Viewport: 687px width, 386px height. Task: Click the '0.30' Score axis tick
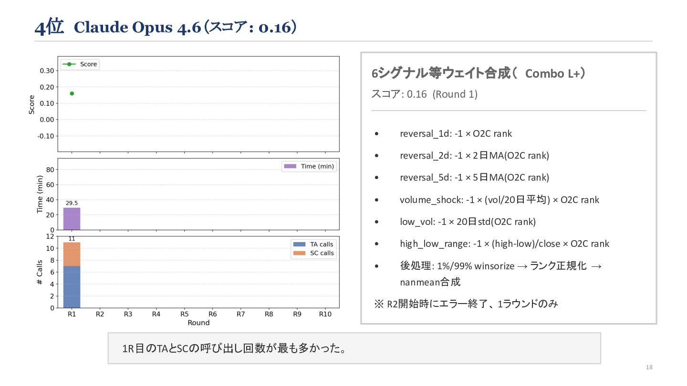[x=46, y=71]
